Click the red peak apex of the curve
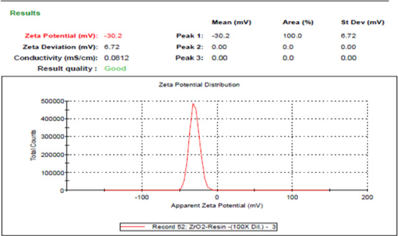The image size is (398, 236). click(x=193, y=104)
